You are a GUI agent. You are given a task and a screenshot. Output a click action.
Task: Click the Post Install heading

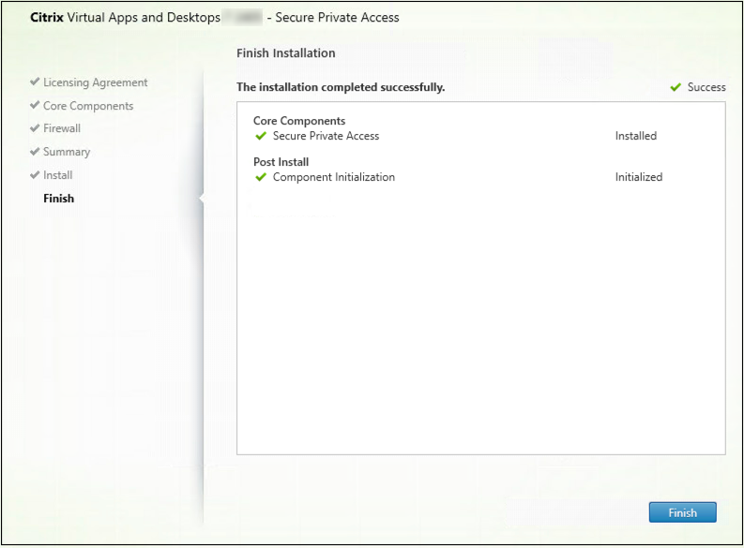pos(281,162)
